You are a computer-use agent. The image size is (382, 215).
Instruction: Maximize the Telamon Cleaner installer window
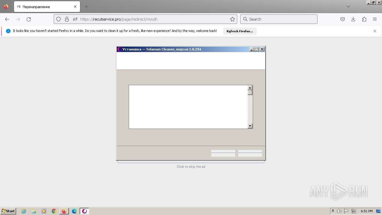pos(257,49)
